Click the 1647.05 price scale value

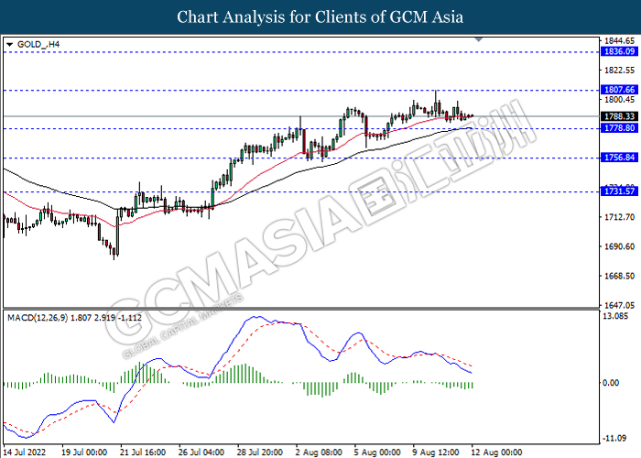click(x=619, y=305)
